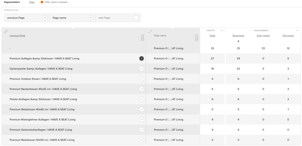
Task: Show Premium Niedriglehner Auflagen in diagram
Action: coord(142,120)
